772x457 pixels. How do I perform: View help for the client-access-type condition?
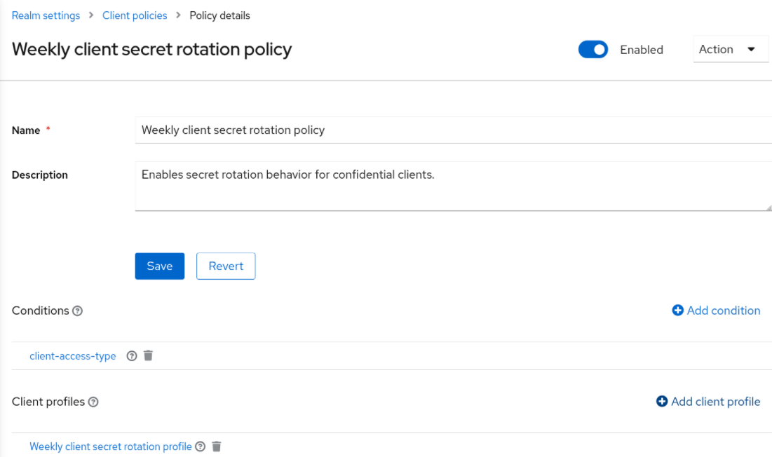(x=132, y=355)
